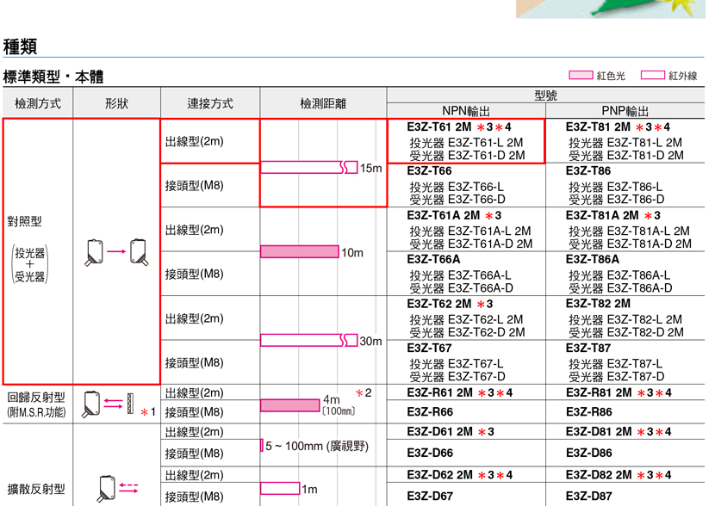Select the 30m detection distance bar
The height and width of the screenshot is (506, 715).
[308, 340]
